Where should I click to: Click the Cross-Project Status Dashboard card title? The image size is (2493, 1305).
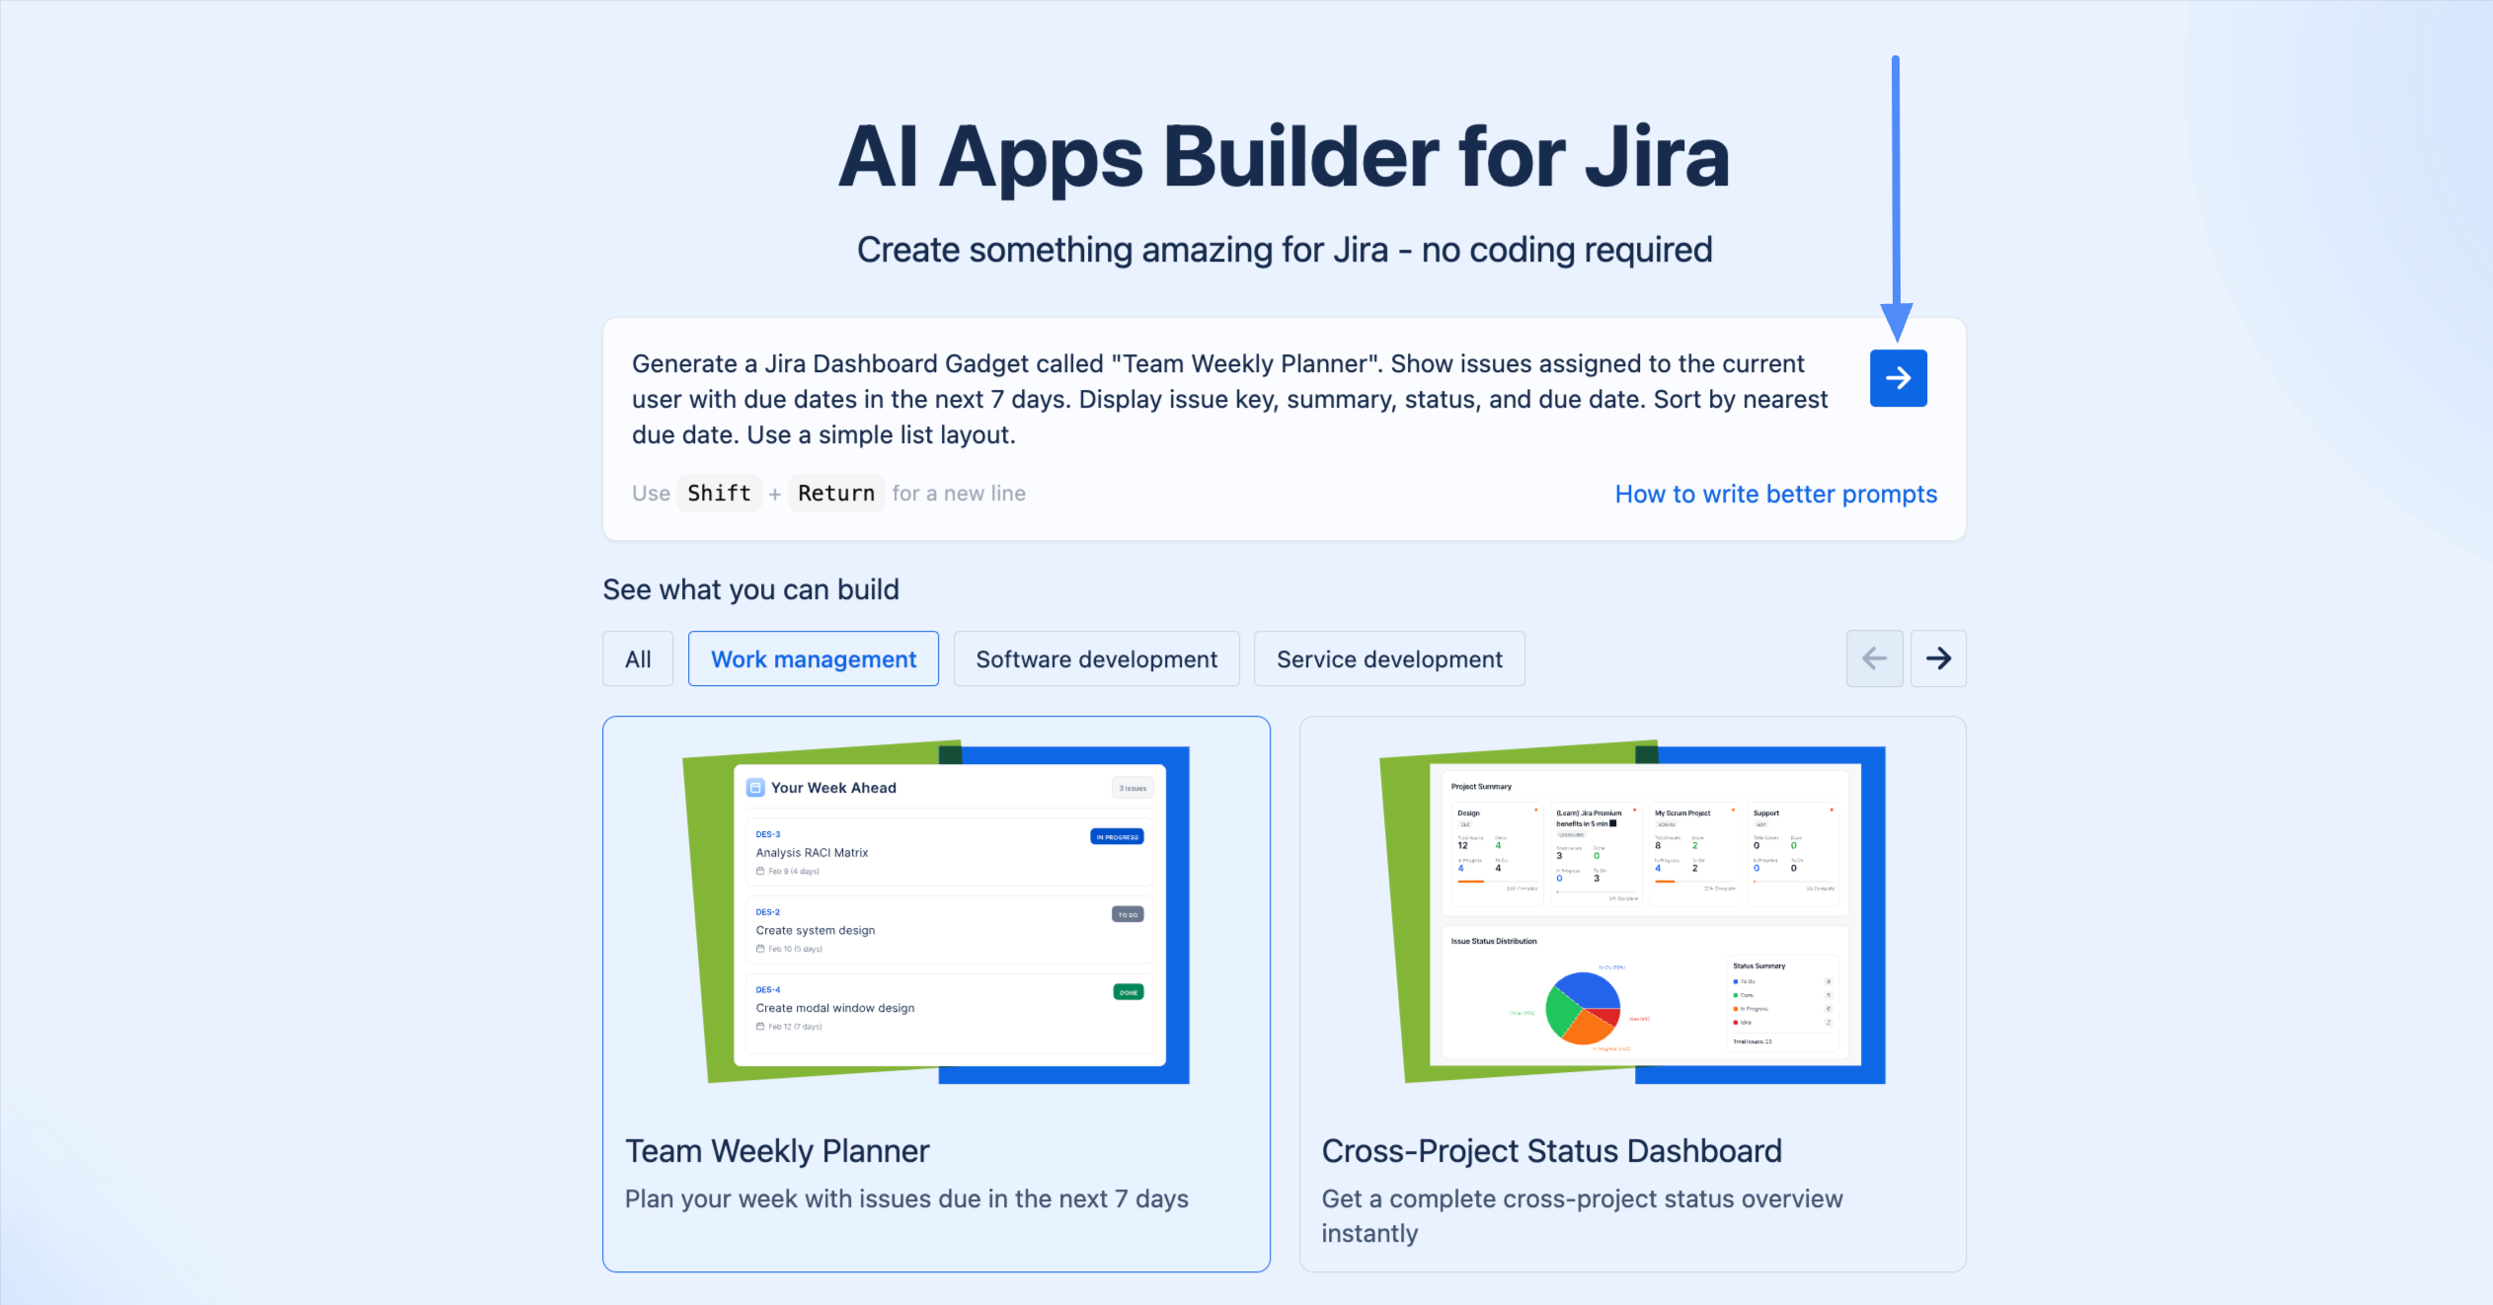1551,1151
